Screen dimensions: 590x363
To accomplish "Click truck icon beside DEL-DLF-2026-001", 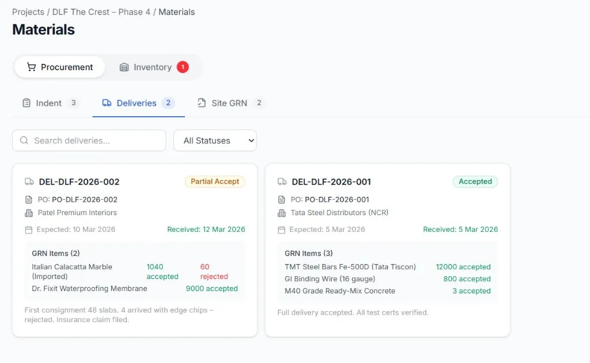I will click(282, 182).
